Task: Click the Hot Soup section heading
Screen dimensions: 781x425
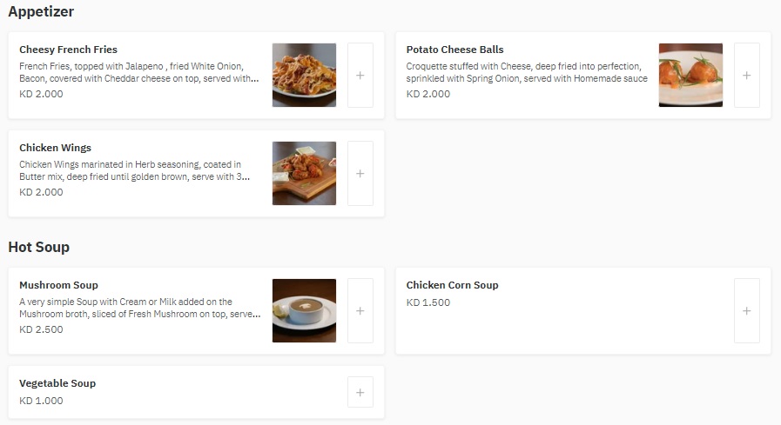Action: coord(39,247)
